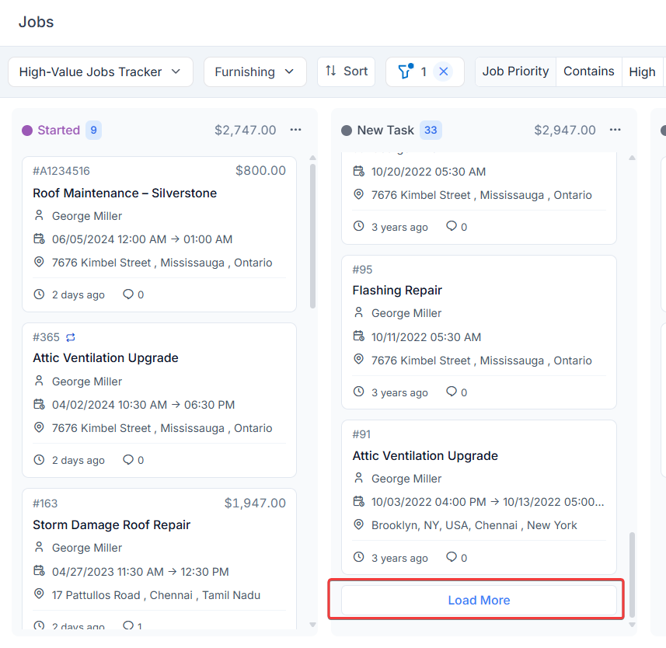Screen dimensions: 666x648
Task: Open the Storm Damage Roof Repair job
Action: click(111, 525)
